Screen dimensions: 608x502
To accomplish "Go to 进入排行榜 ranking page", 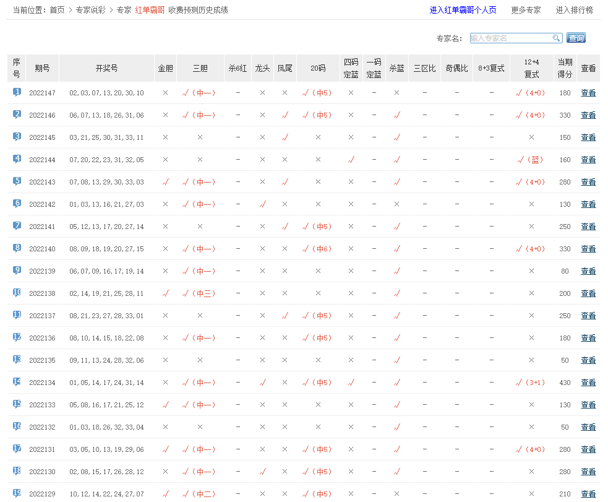I will point(574,11).
